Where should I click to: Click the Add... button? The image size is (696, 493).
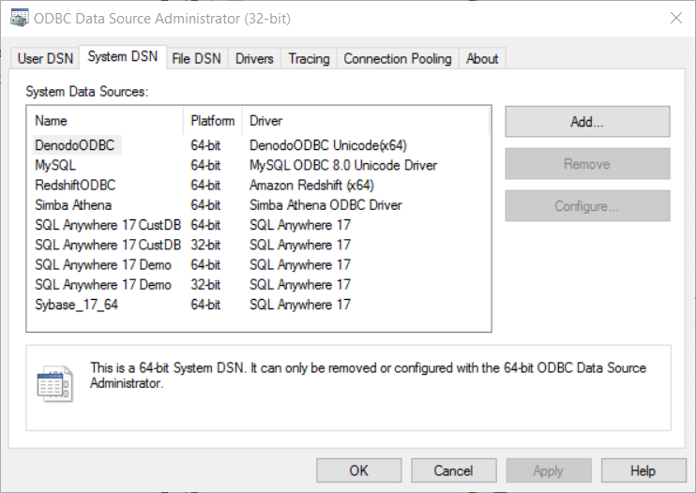587,122
